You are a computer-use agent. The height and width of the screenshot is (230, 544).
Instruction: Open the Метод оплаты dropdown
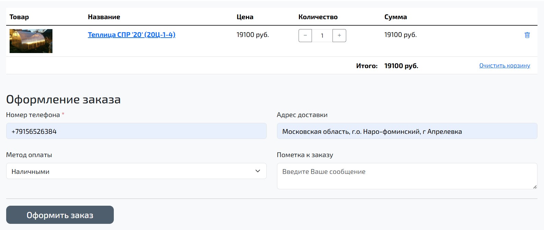tap(136, 171)
